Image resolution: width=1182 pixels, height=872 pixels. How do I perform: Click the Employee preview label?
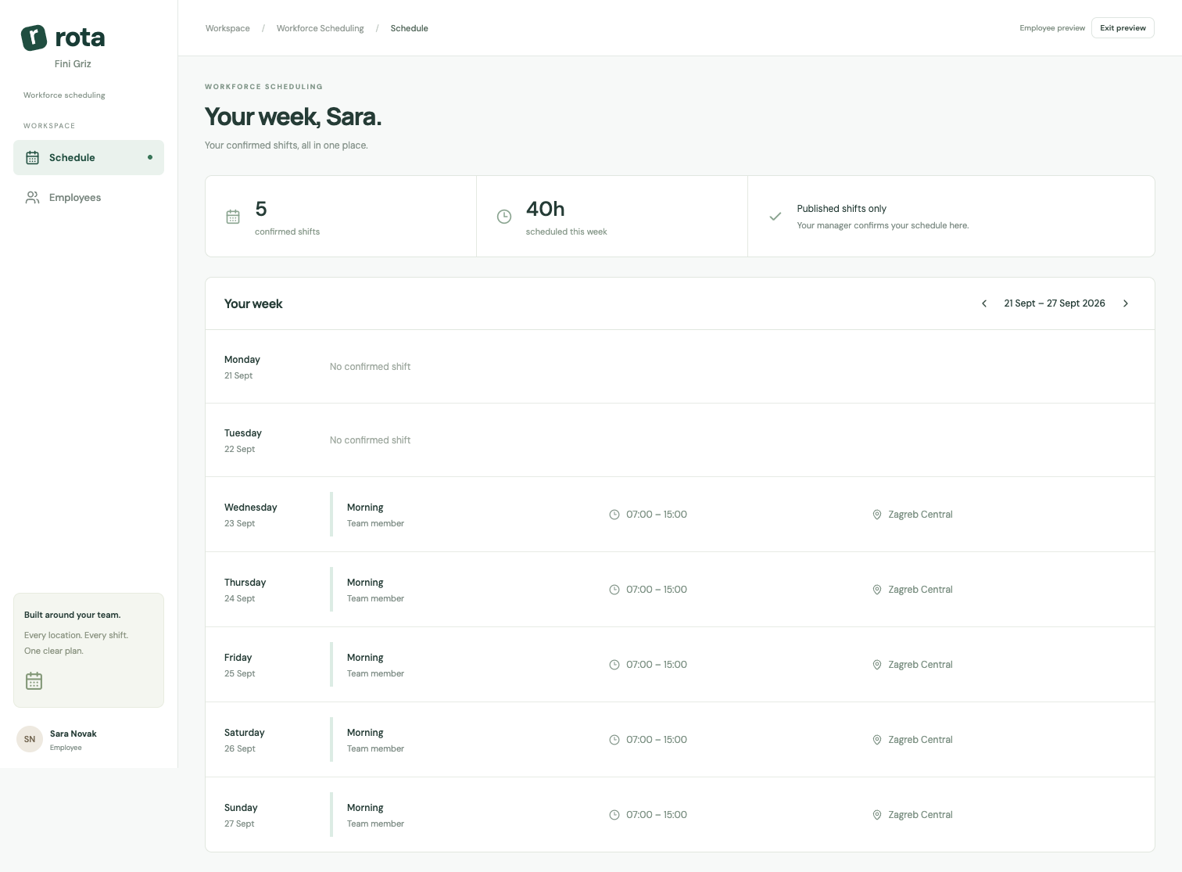coord(1052,28)
